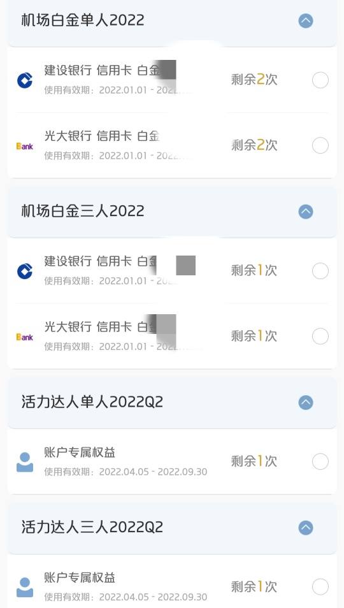
Task: Select 账户专属权益 radio in 活力达人单人2022Q2
Action: tap(320, 461)
